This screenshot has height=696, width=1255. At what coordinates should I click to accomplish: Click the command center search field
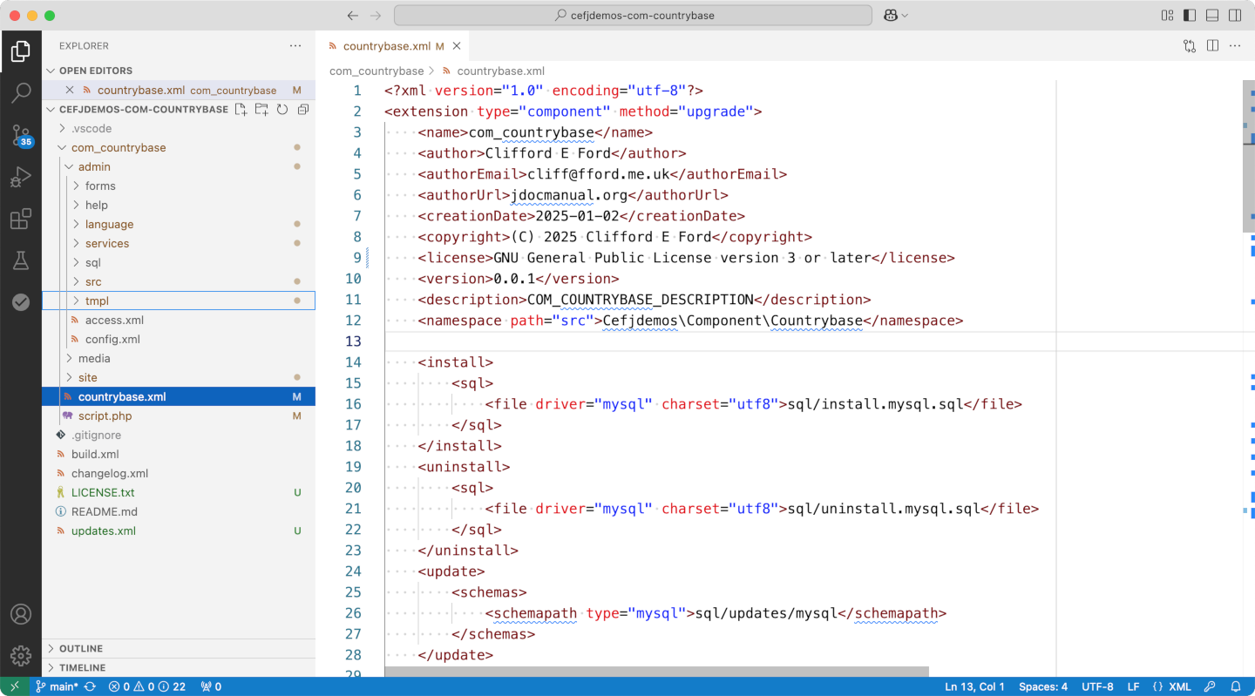click(633, 16)
